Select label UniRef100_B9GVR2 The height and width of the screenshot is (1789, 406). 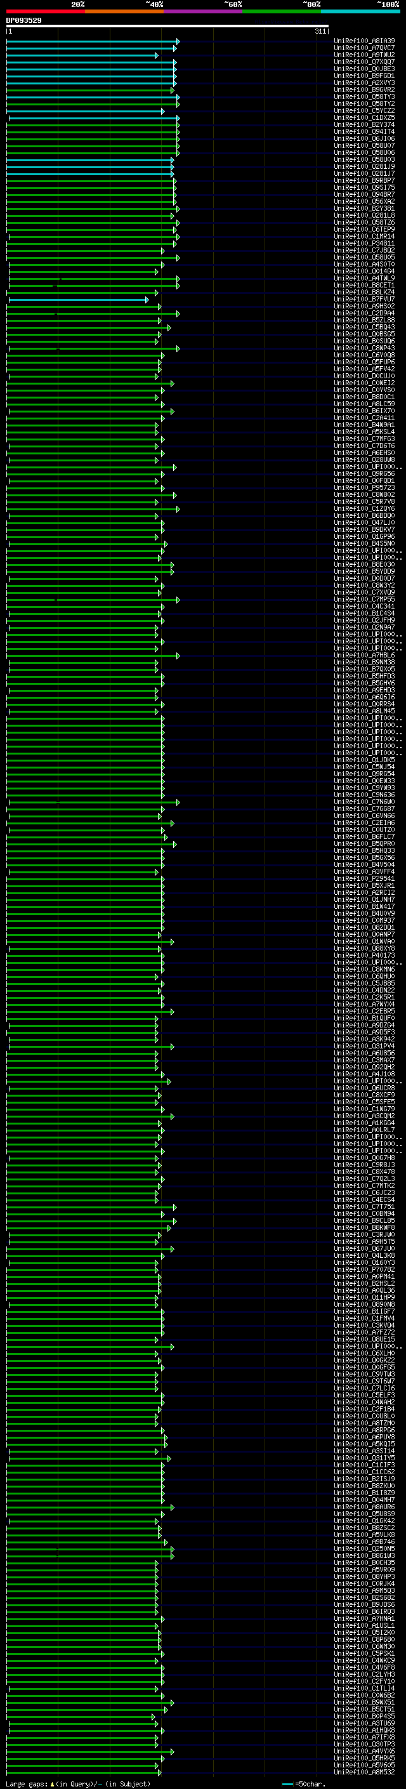point(364,89)
